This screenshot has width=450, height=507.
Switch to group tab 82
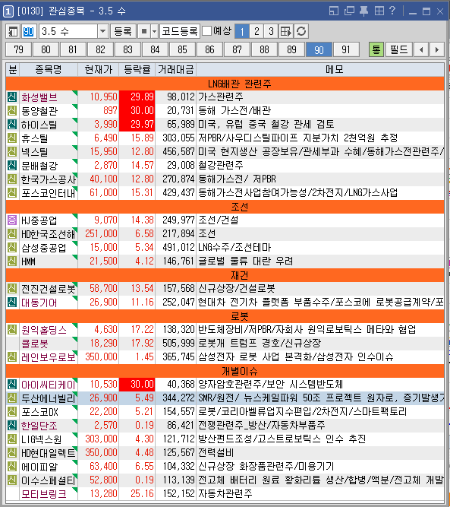[x=100, y=49]
